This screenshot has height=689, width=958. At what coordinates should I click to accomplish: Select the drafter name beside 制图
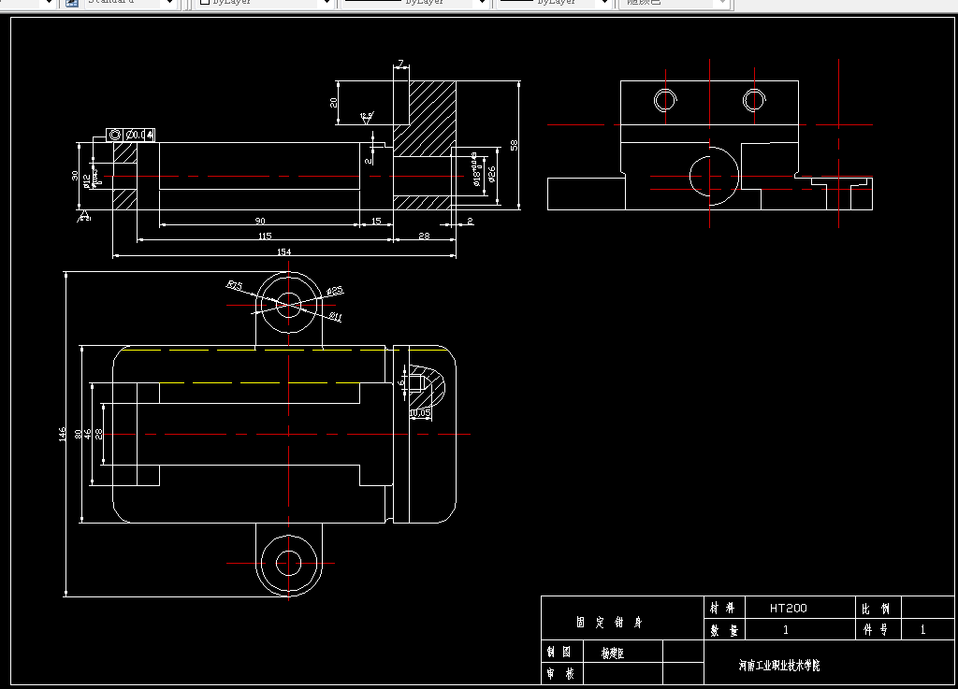click(612, 653)
